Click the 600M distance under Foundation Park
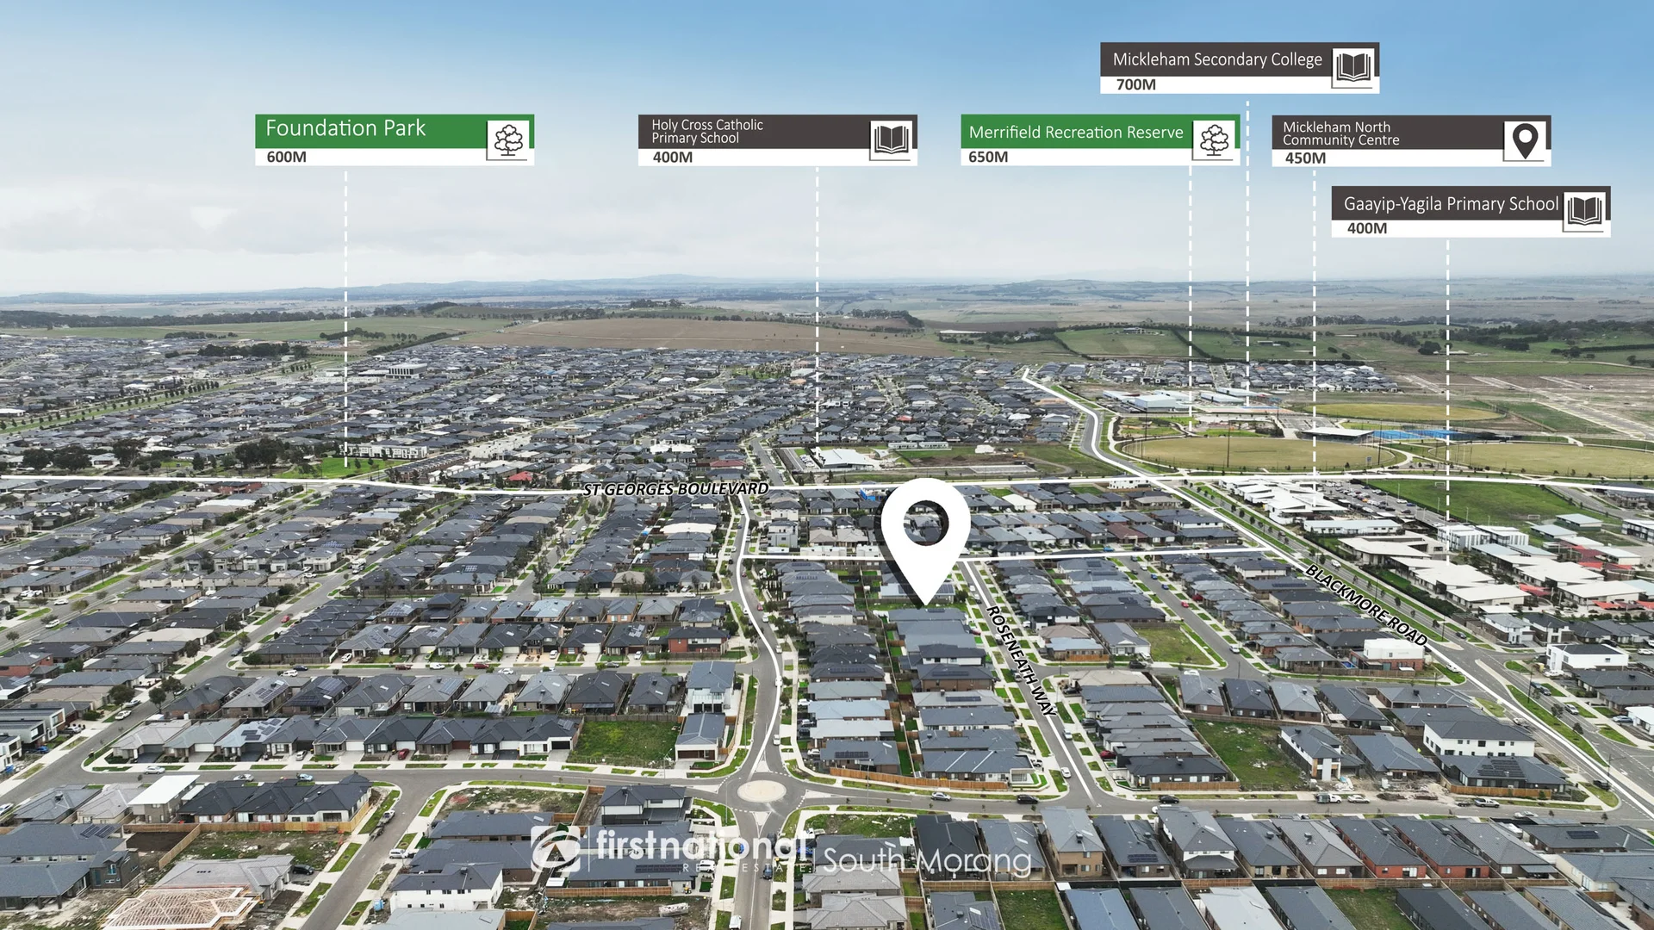The image size is (1654, 930). pyautogui.click(x=287, y=157)
